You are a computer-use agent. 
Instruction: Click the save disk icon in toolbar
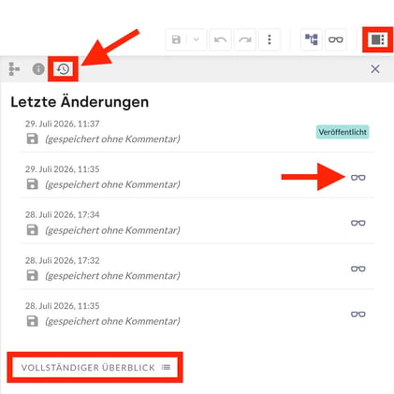point(176,39)
